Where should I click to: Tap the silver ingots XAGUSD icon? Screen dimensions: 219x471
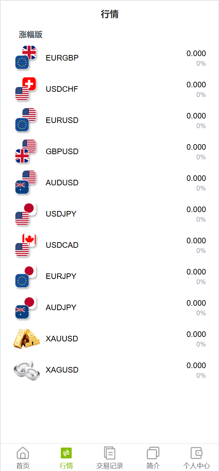pyautogui.click(x=26, y=370)
